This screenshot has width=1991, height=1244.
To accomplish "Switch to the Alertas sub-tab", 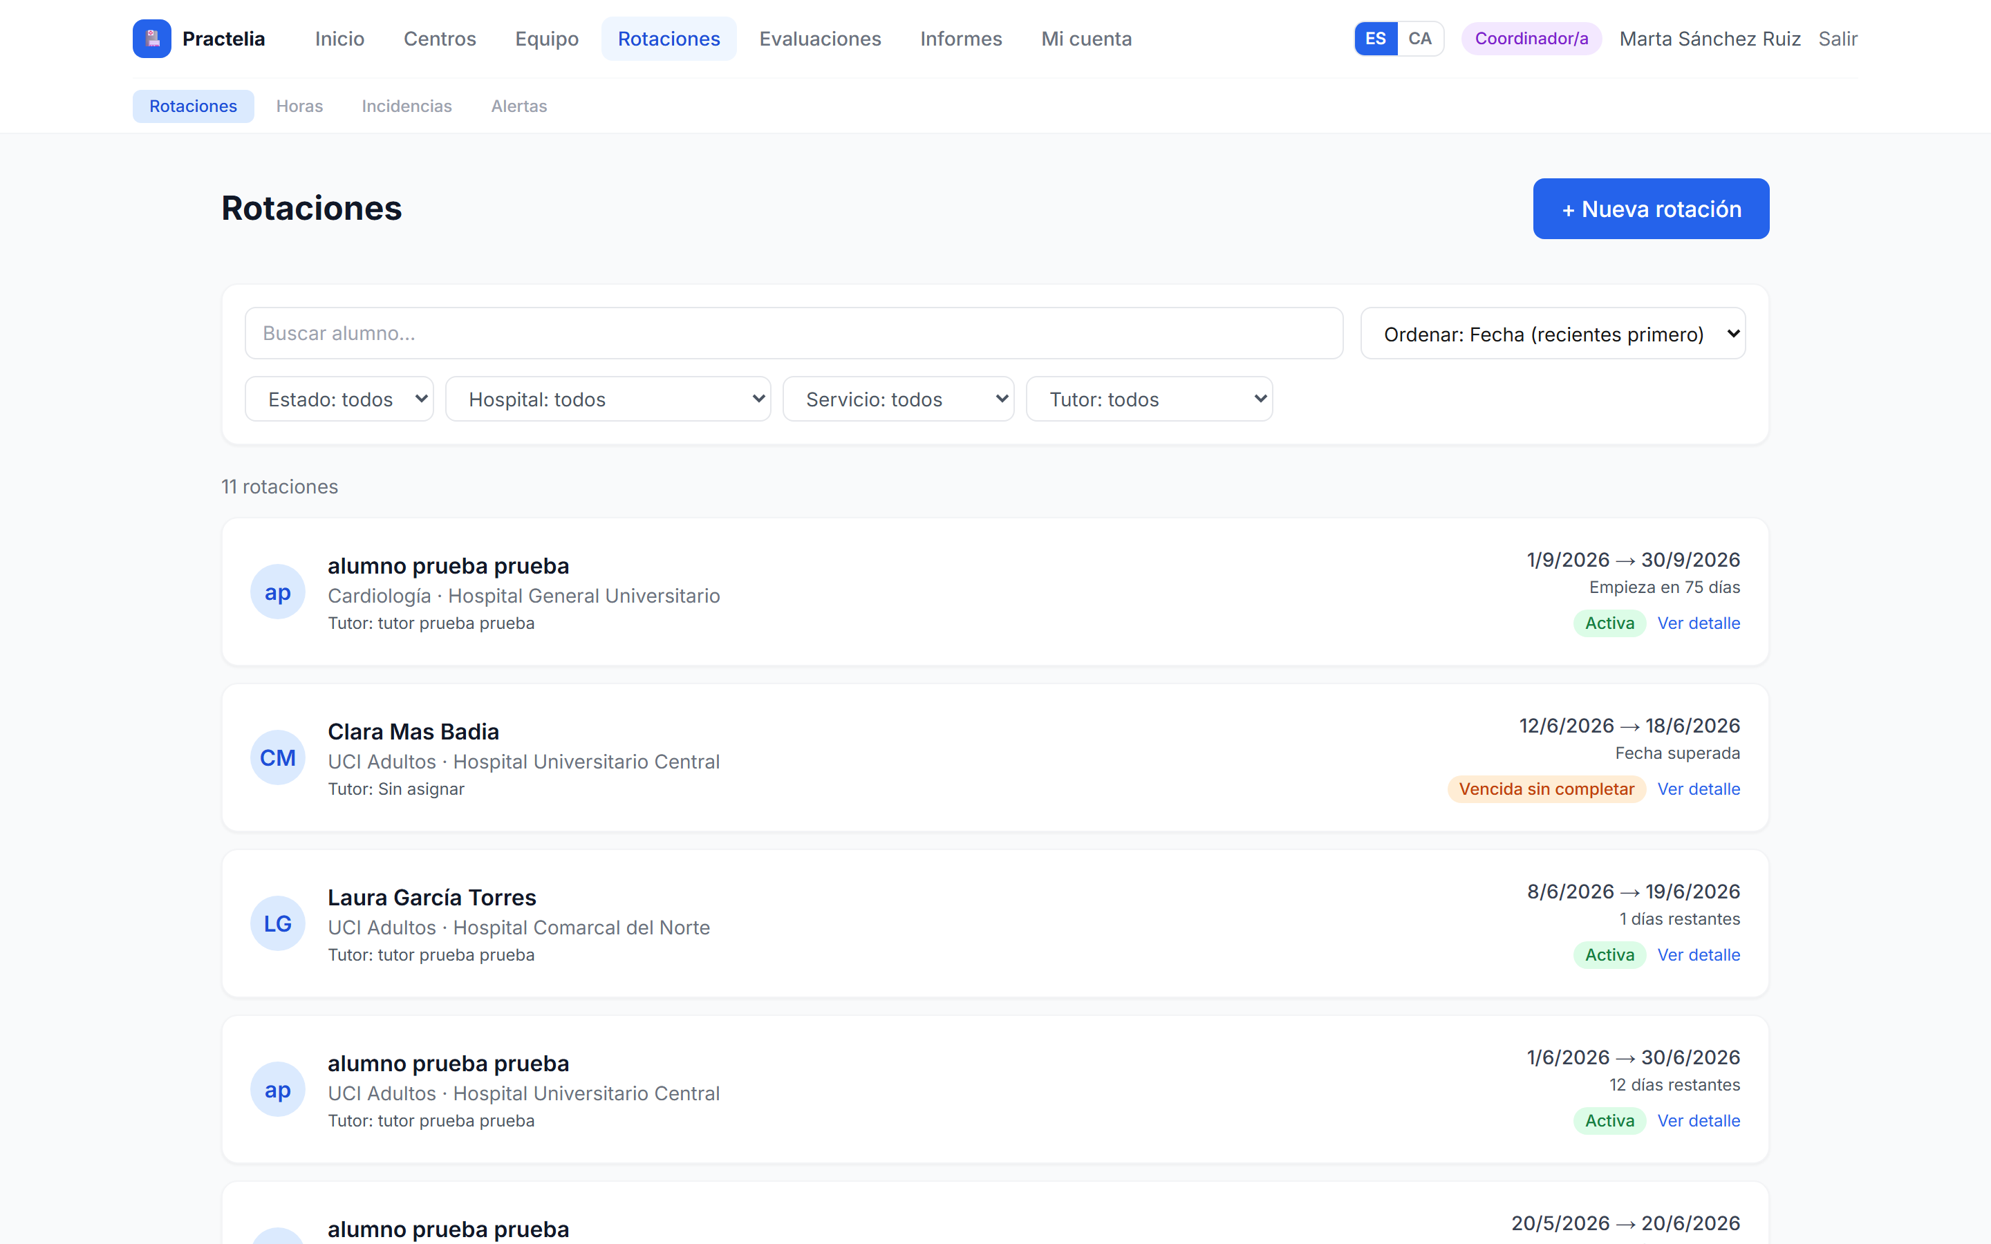I will click(x=519, y=106).
